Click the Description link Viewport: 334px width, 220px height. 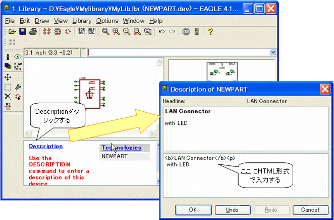point(46,146)
